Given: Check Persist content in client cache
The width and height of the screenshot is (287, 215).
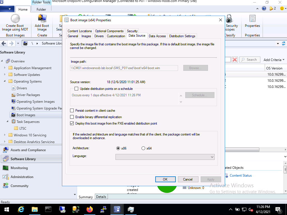Looking at the screenshot, I should 72,111.
